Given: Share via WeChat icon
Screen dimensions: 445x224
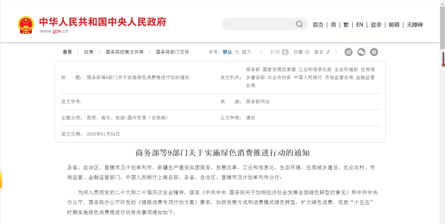Looking at the screenshot, I should 361,52.
